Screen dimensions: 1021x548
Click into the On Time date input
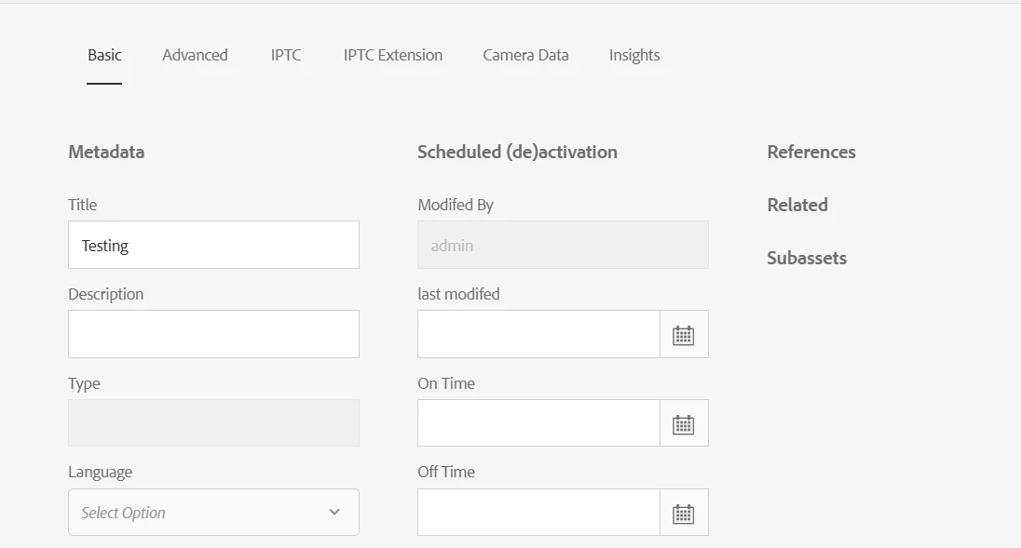pos(538,424)
